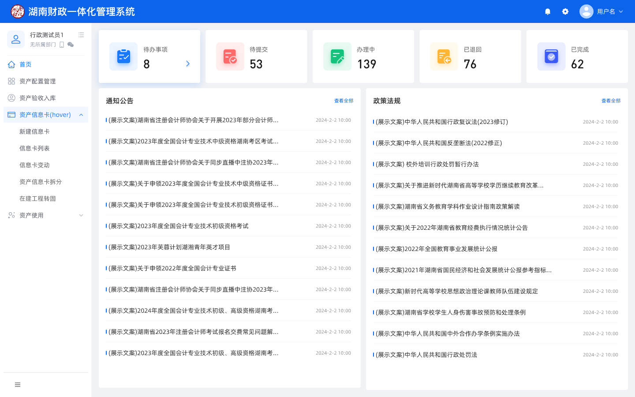Viewport: 635px width, 397px height.
Task: Go to 新建信息卡 in the sidebar
Action: (x=34, y=131)
